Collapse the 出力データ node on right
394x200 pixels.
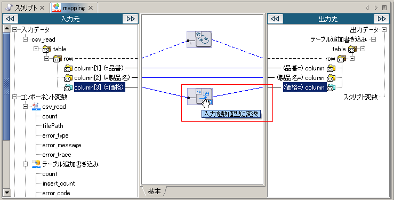pyautogui.click(x=384, y=30)
